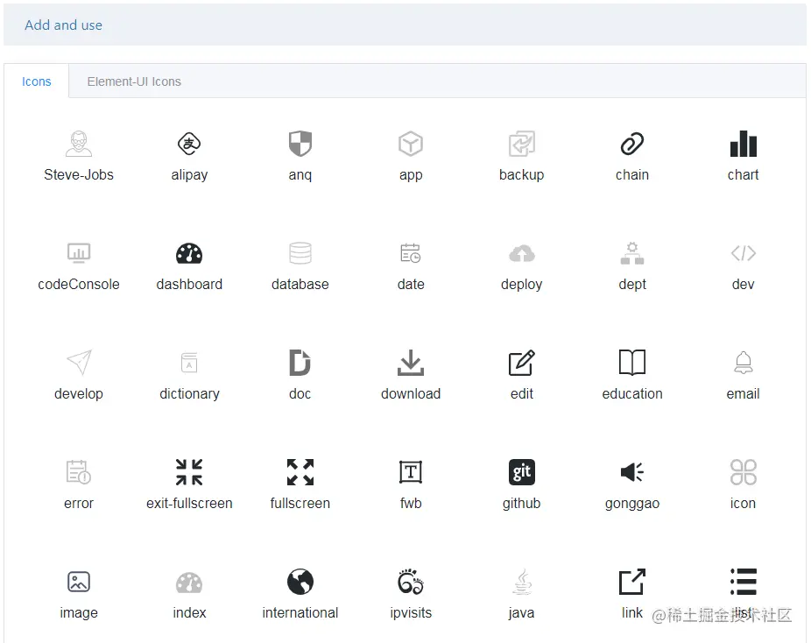The image size is (811, 643).
Task: Pick the list bullets icon
Action: 744,582
